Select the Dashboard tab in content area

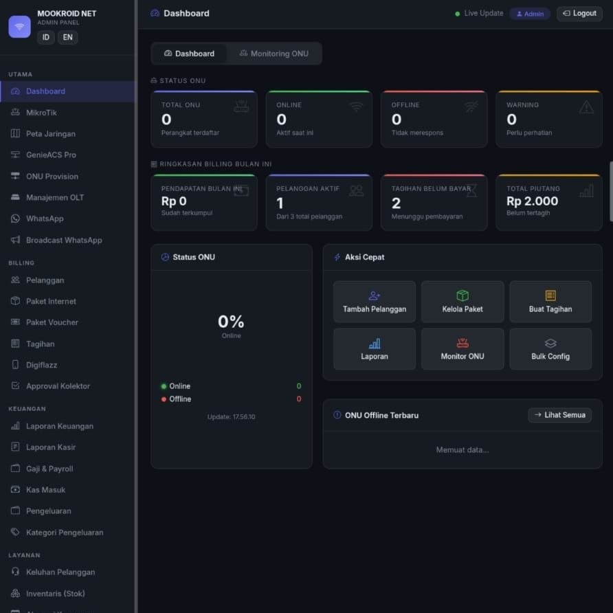(189, 54)
